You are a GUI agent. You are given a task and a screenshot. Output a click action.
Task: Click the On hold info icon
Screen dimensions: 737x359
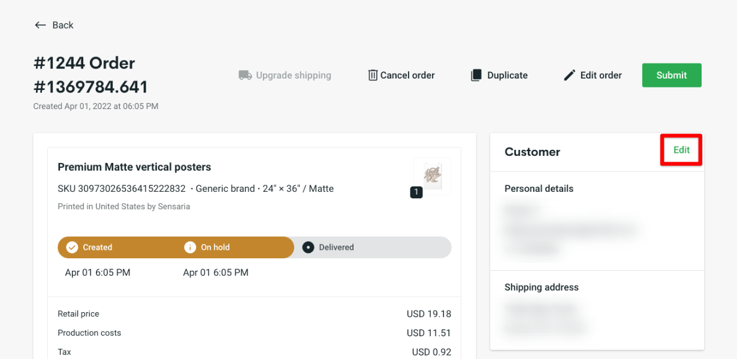point(190,248)
